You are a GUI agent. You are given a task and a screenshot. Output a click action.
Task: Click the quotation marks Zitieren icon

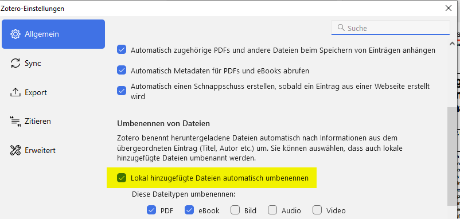pyautogui.click(x=15, y=122)
